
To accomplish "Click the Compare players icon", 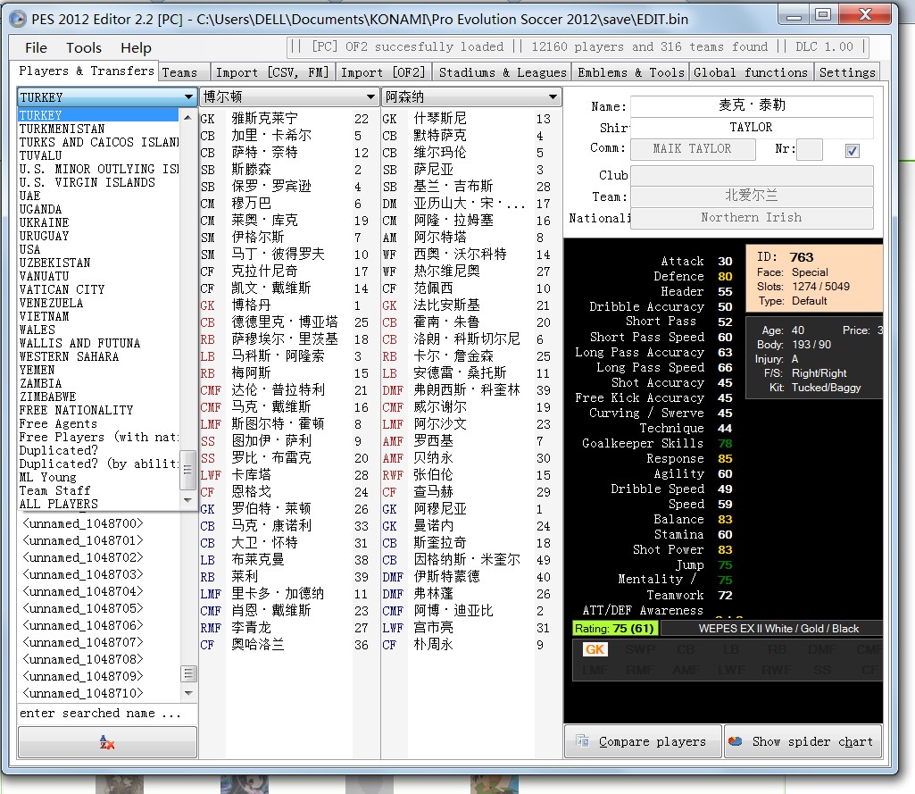I will click(x=582, y=741).
